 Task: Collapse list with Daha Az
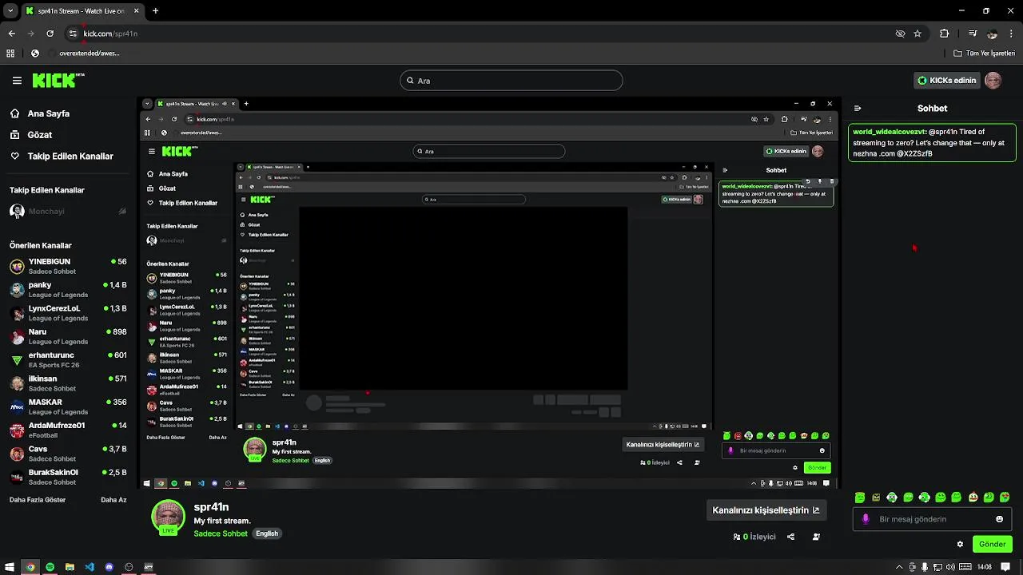pyautogui.click(x=113, y=500)
